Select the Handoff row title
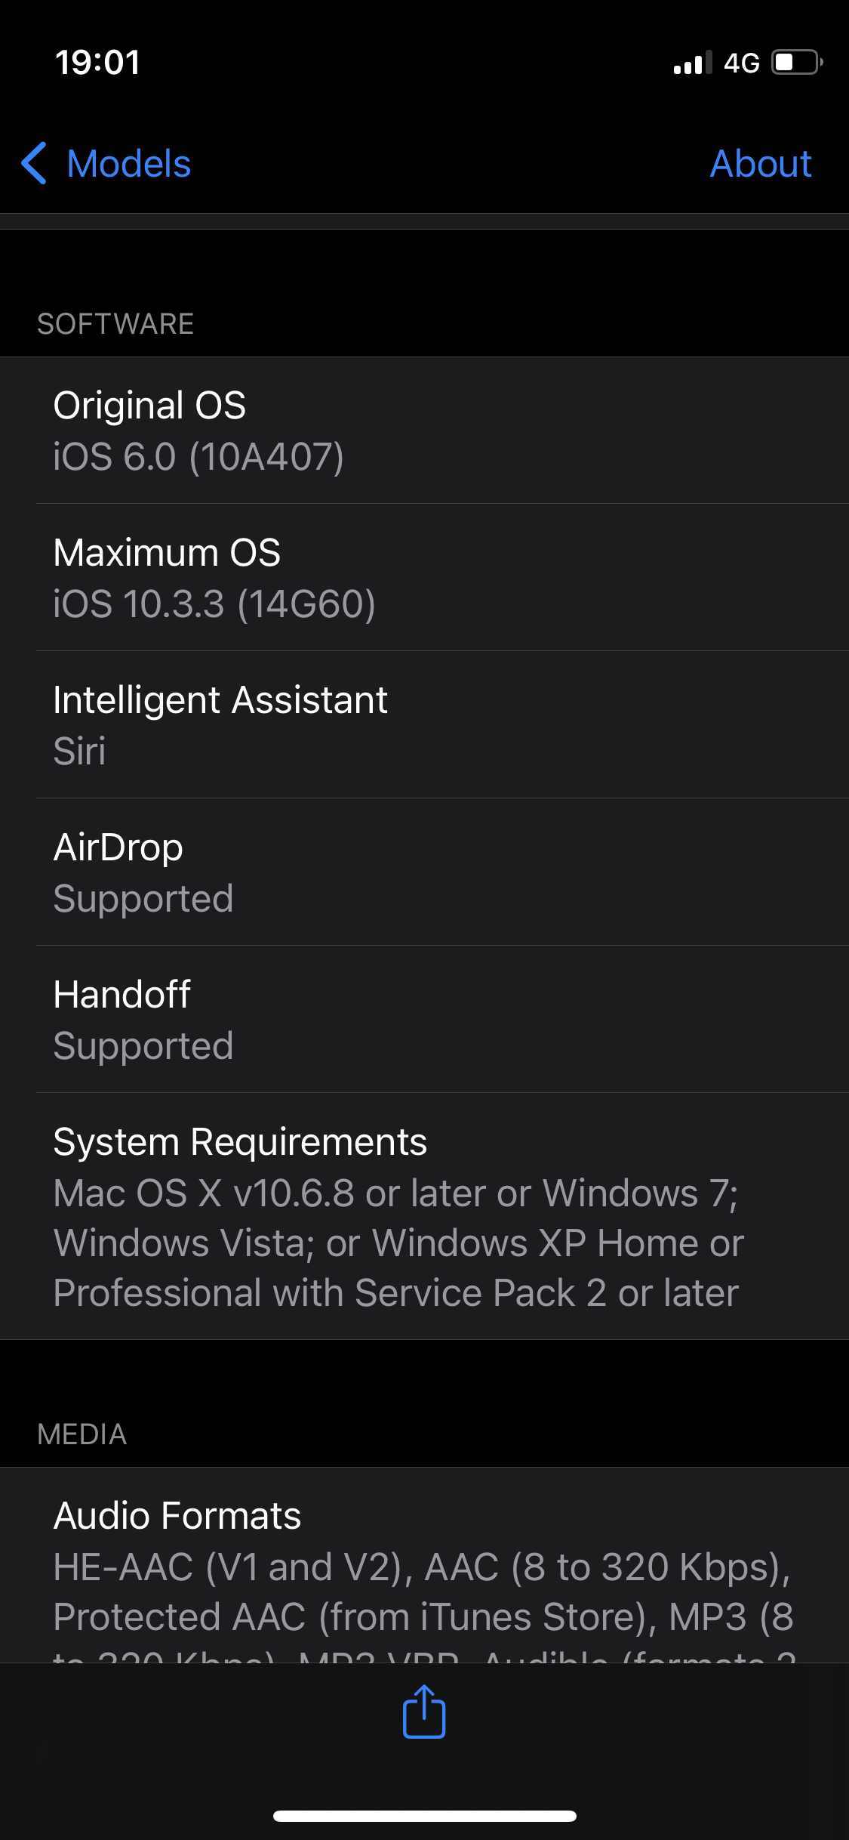Image resolution: width=849 pixels, height=1840 pixels. [x=122, y=995]
